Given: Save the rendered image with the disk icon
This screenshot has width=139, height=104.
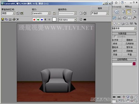Looking at the screenshot, I should [3, 19].
